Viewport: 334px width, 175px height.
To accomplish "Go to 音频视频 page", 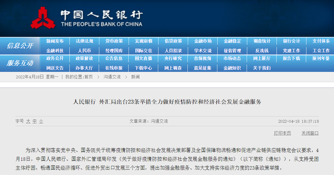I will (203, 58).
